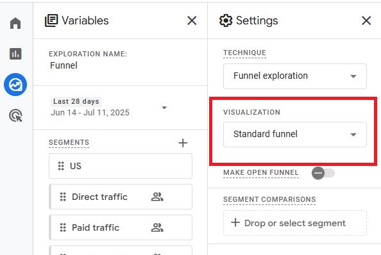
Task: Add a new segment with plus icon
Action: point(183,143)
